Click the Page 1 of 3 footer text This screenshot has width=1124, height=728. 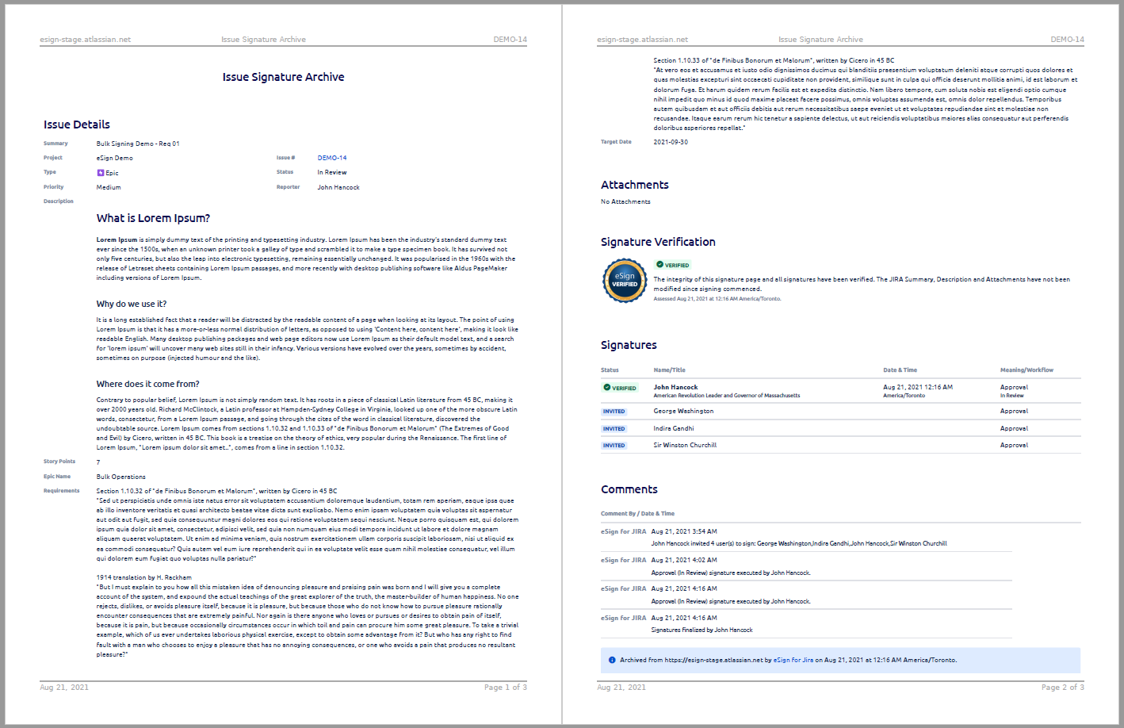(505, 688)
